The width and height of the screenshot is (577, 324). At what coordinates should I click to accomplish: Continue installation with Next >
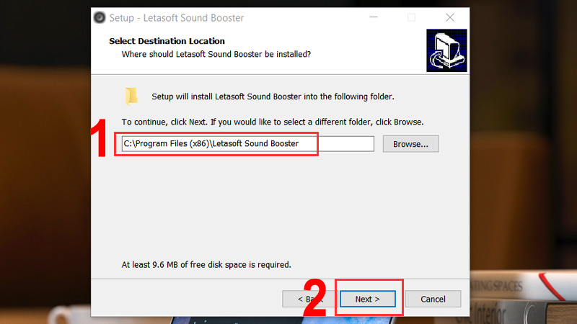coord(368,299)
